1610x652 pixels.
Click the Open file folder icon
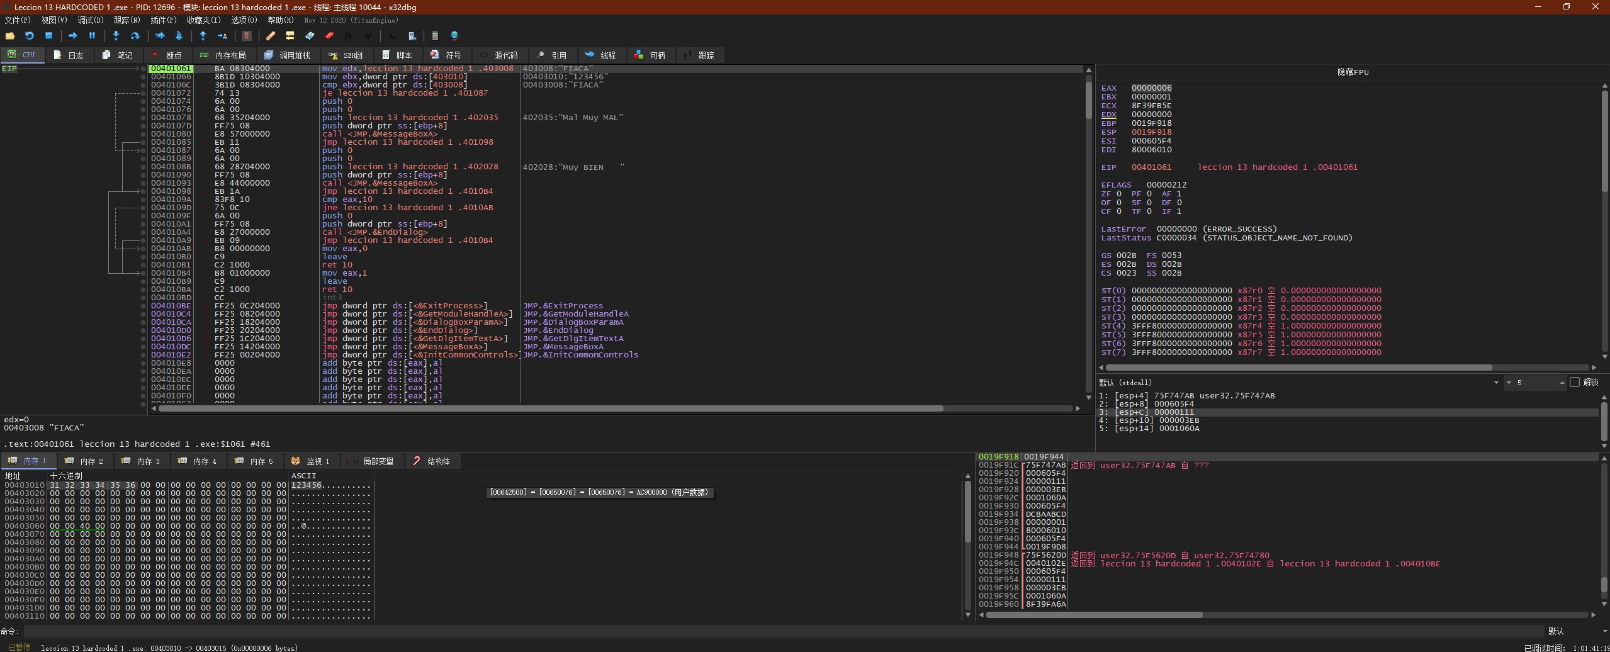(x=10, y=36)
